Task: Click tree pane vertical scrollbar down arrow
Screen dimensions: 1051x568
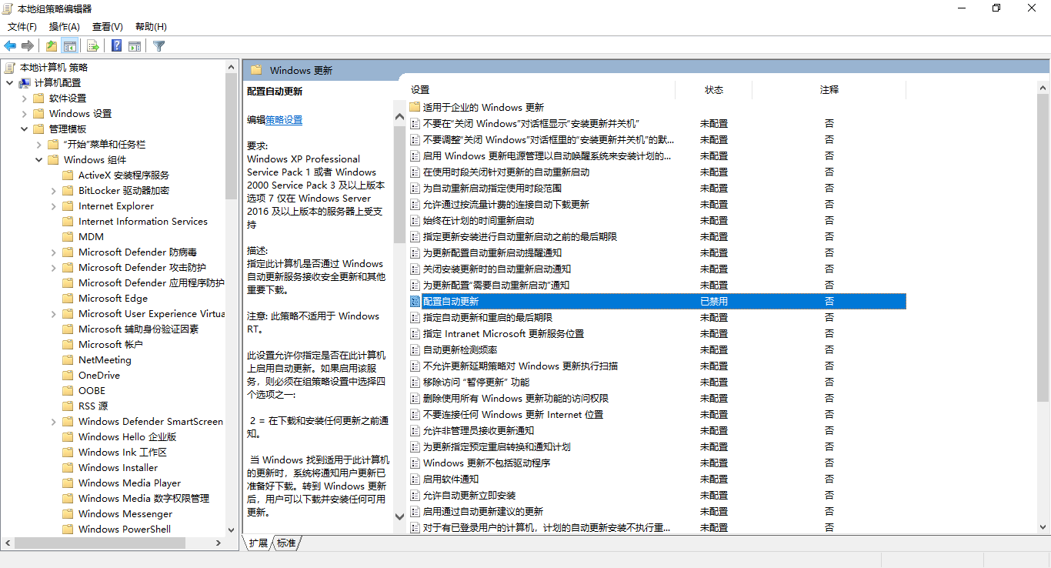Action: pos(232,530)
